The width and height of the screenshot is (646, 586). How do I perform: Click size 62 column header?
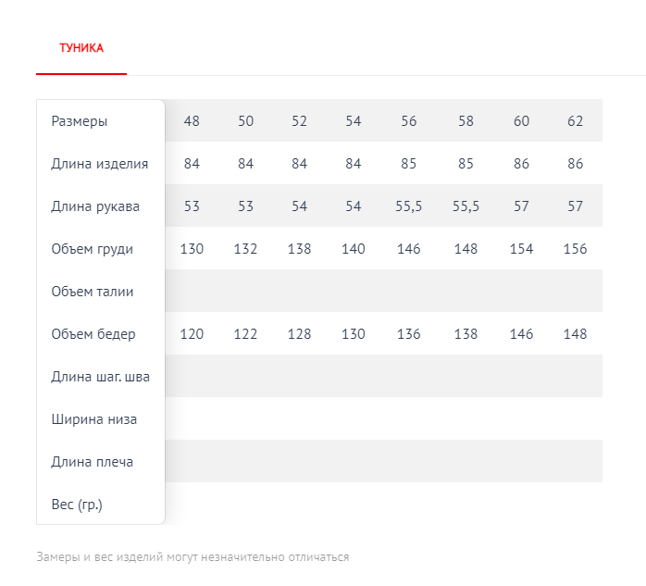576,121
